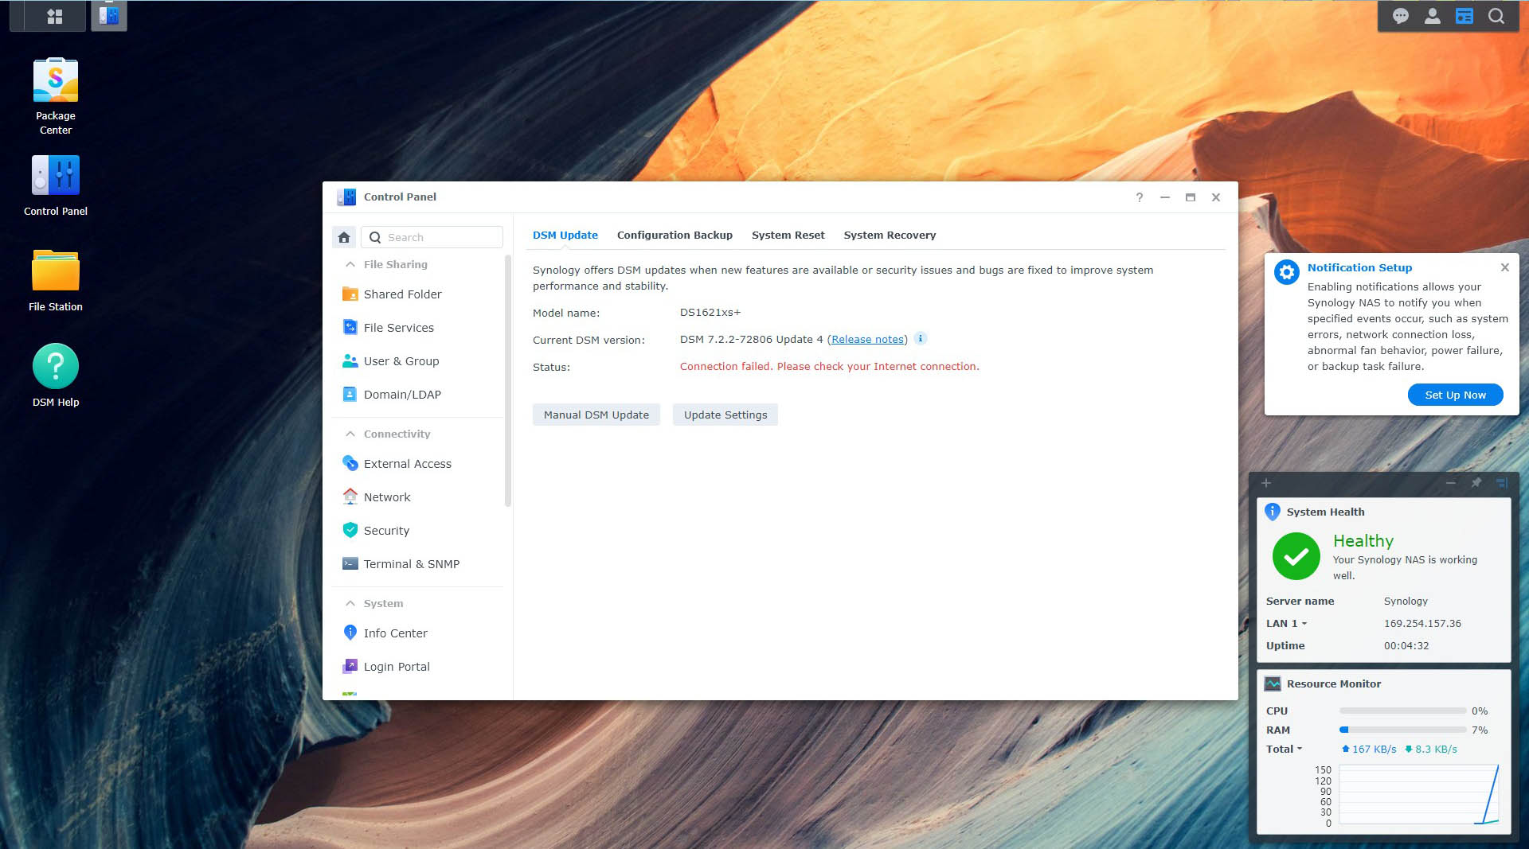
Task: Click the server name Synology value
Action: pyautogui.click(x=1406, y=602)
